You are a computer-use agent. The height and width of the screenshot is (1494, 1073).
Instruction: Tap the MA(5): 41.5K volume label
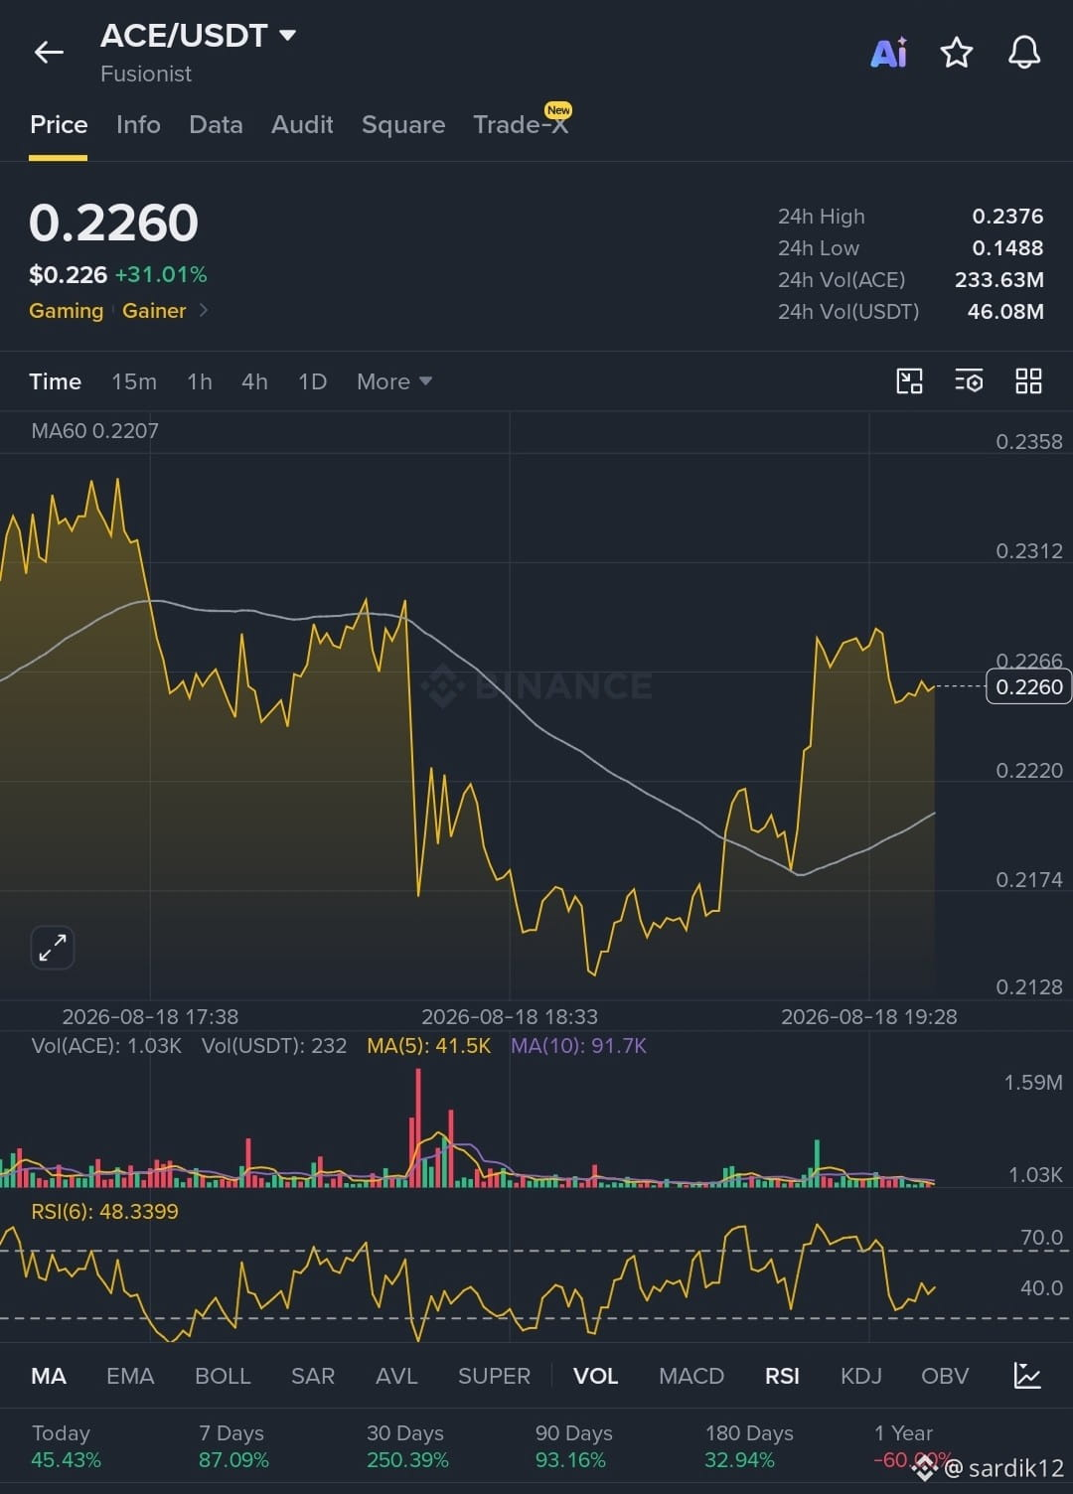pyautogui.click(x=429, y=1046)
